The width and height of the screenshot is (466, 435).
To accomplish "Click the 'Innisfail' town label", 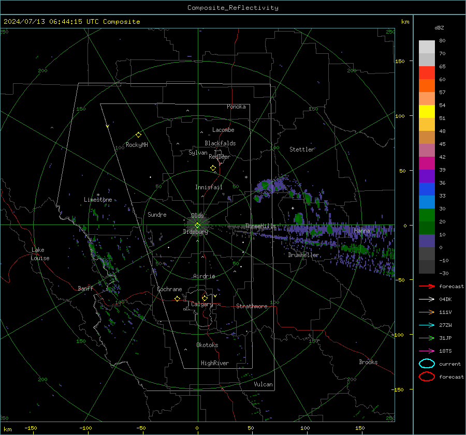I will point(209,187).
